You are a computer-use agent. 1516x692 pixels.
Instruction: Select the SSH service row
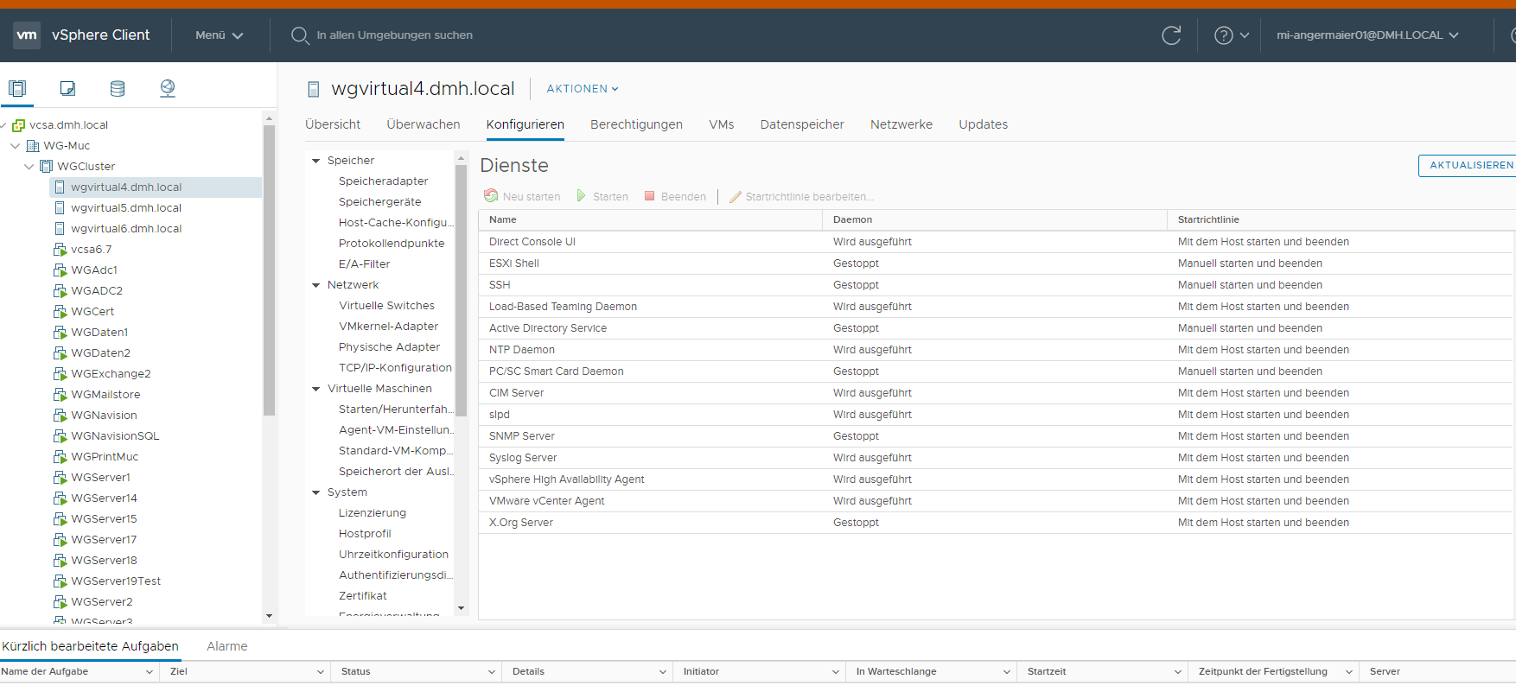(500, 285)
